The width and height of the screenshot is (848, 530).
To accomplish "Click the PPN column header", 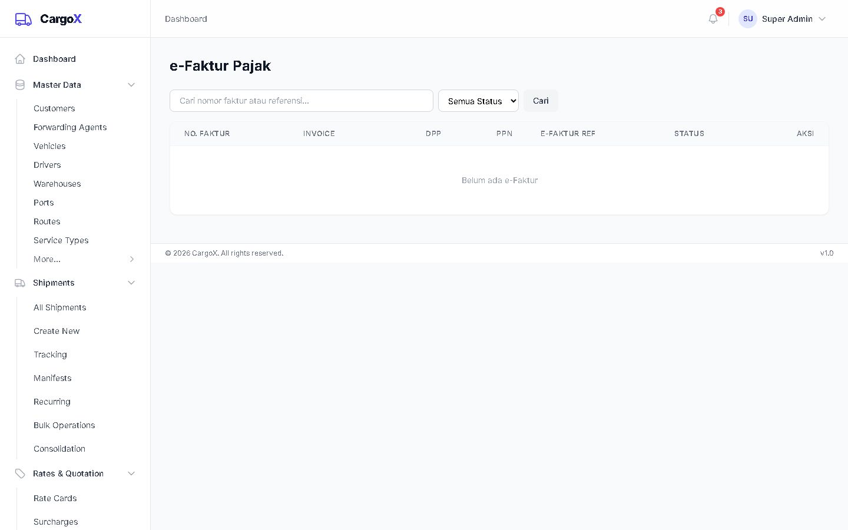I will (x=504, y=134).
